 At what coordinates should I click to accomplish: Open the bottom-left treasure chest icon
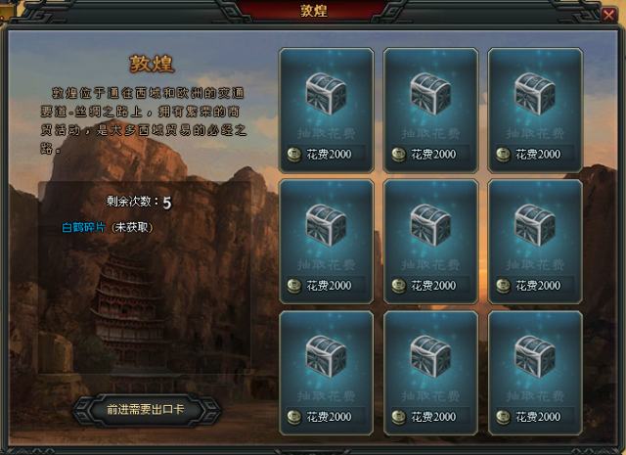(x=326, y=357)
